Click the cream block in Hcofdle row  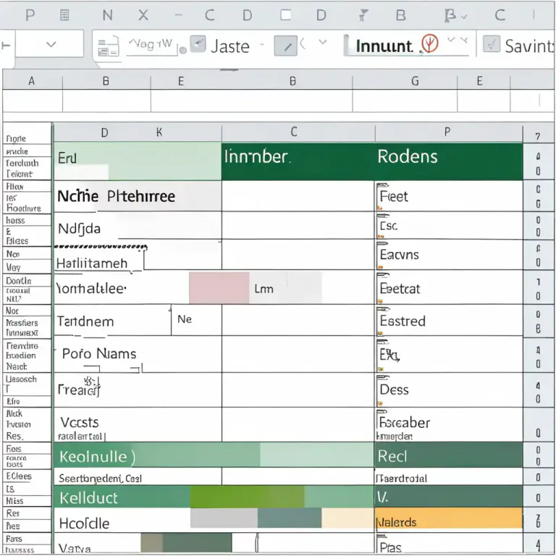pyautogui.click(x=347, y=518)
